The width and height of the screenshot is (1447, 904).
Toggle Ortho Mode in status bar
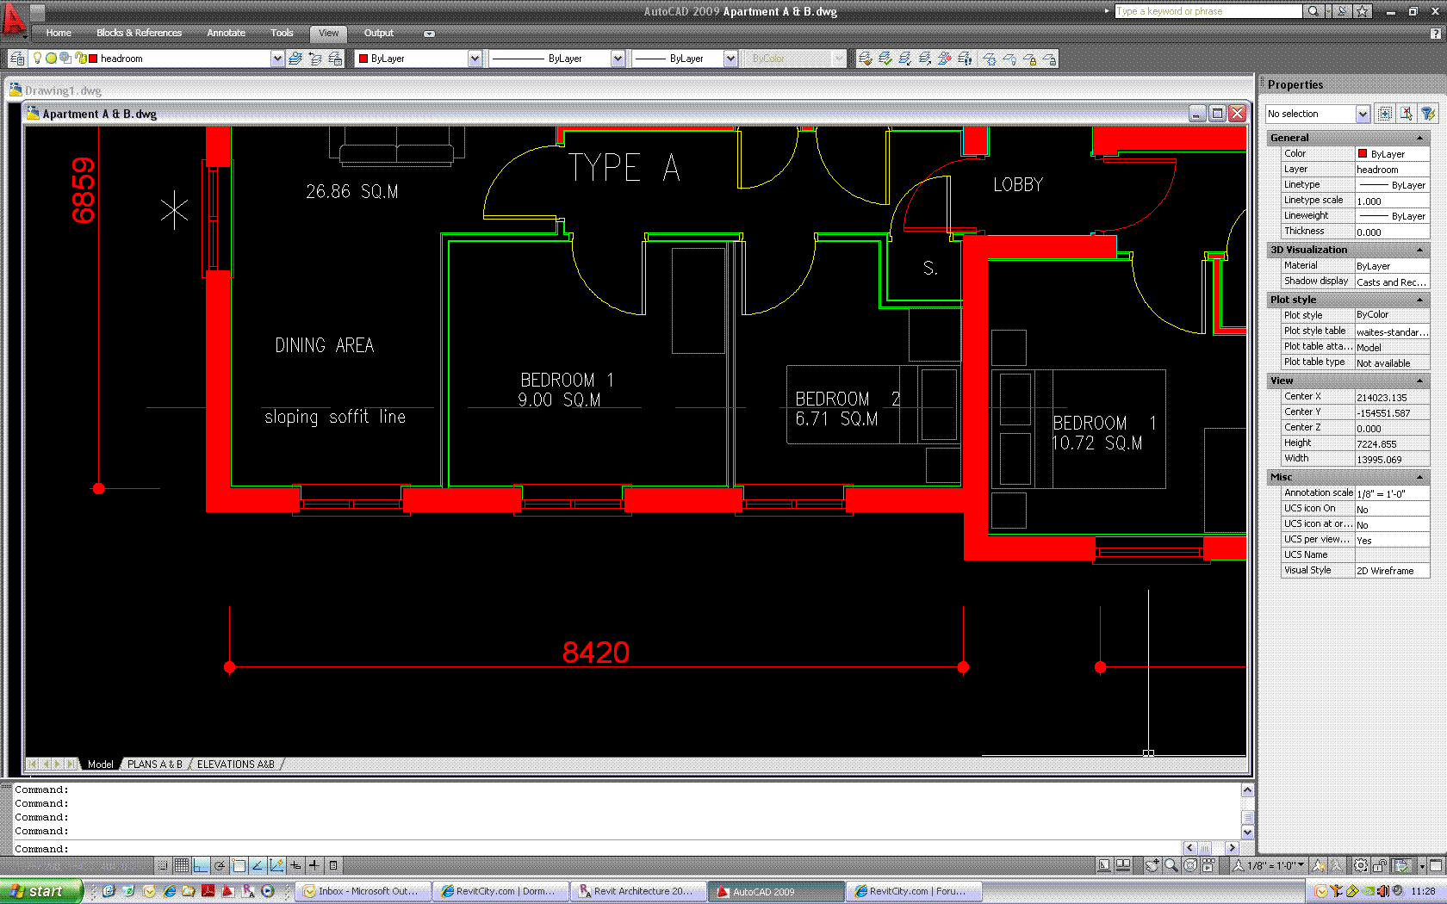click(x=200, y=865)
